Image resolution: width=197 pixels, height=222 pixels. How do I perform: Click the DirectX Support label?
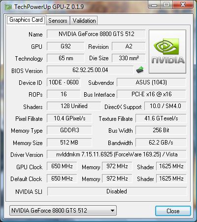(123, 107)
